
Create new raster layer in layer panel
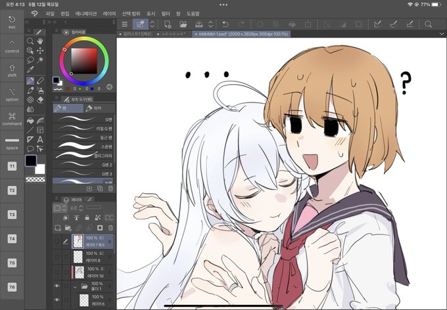[x=58, y=228]
